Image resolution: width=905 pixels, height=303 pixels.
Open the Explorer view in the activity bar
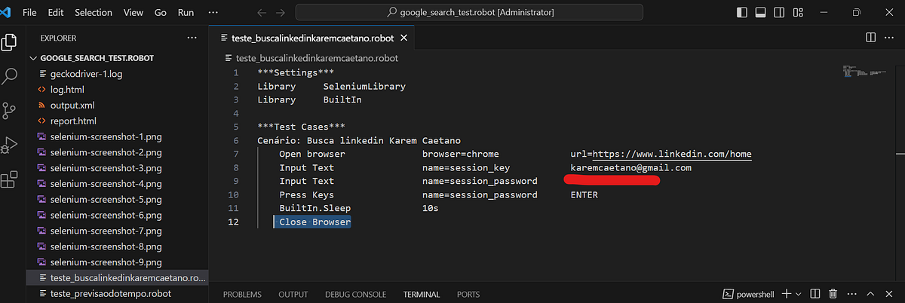point(10,42)
